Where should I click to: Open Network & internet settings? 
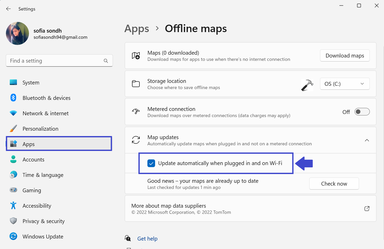click(x=45, y=113)
